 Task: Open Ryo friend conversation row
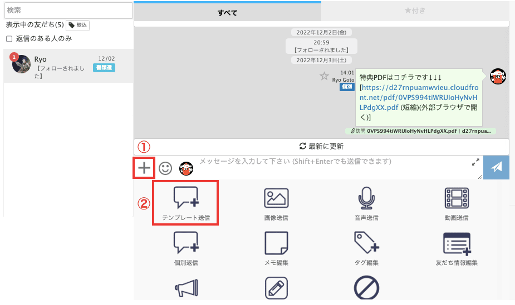click(68, 66)
